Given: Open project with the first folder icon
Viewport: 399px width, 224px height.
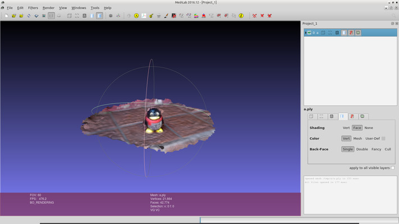Looking at the screenshot, I should [x=13, y=16].
